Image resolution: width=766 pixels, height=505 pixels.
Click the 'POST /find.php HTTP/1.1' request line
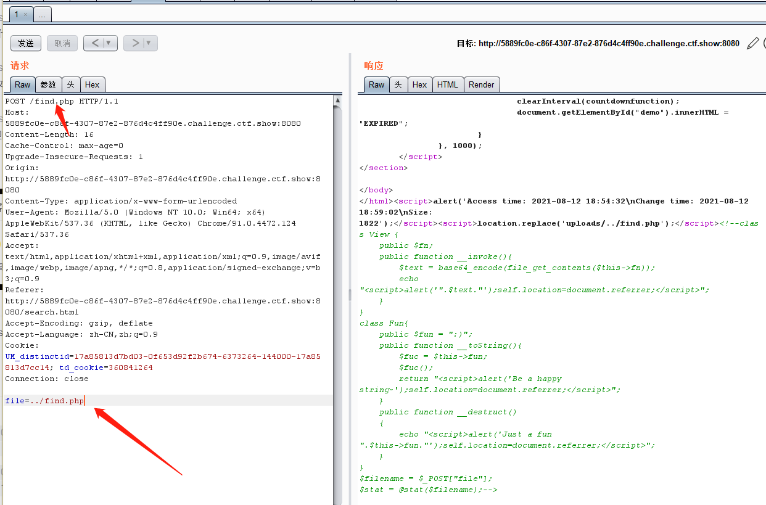[x=62, y=101]
